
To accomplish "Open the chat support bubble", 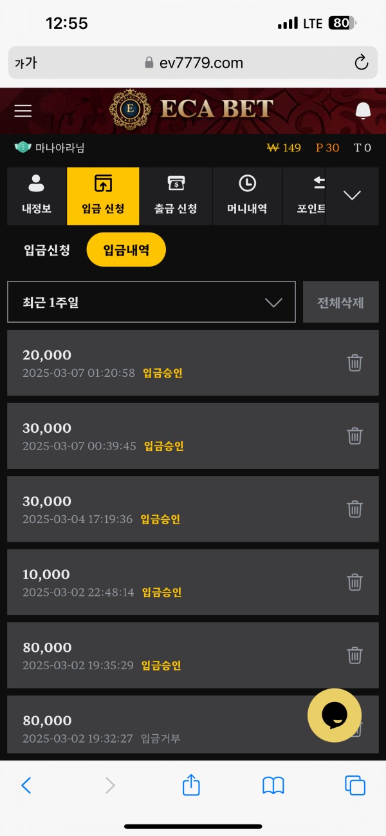I will [335, 715].
